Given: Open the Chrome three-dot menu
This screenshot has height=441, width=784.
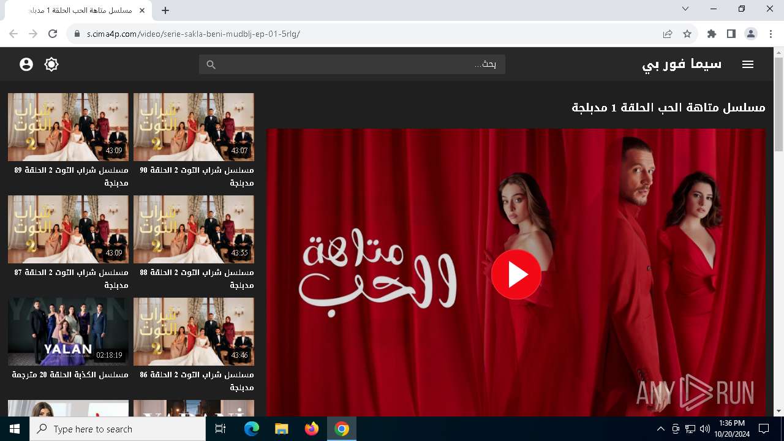Looking at the screenshot, I should point(771,34).
